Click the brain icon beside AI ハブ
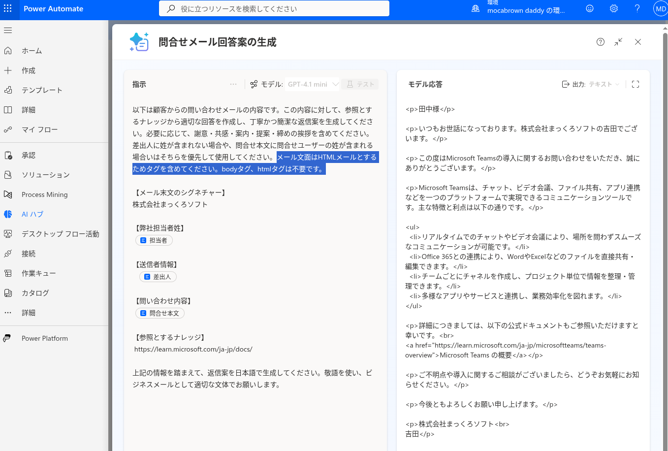The image size is (668, 451). click(x=8, y=214)
